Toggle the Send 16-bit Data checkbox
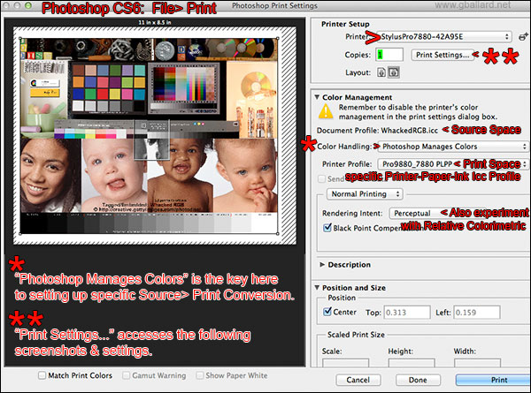Viewport: 531px width, 393px height. pos(322,178)
